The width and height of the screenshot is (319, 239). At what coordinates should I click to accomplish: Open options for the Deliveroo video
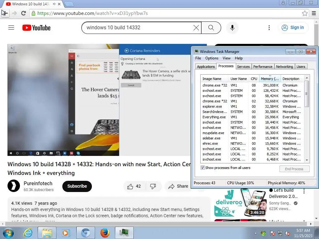click(304, 191)
